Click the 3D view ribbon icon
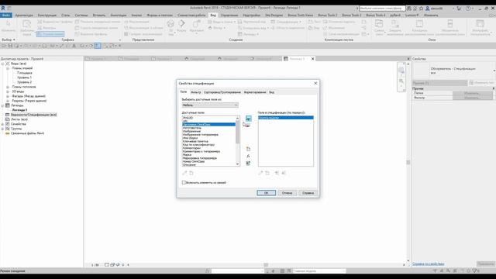The height and width of the screenshot is (279, 496). pyautogui.click(x=170, y=24)
